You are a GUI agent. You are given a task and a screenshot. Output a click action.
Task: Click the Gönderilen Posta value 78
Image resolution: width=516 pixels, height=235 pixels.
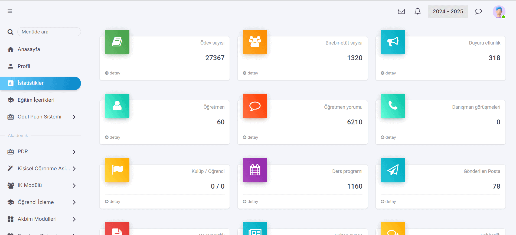[497, 186]
